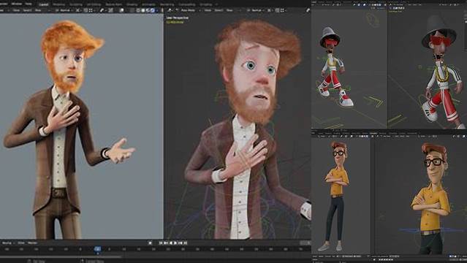The height and width of the screenshot is (263, 467).
Task: Click the play animation button in timeline
Action: (x=175, y=243)
